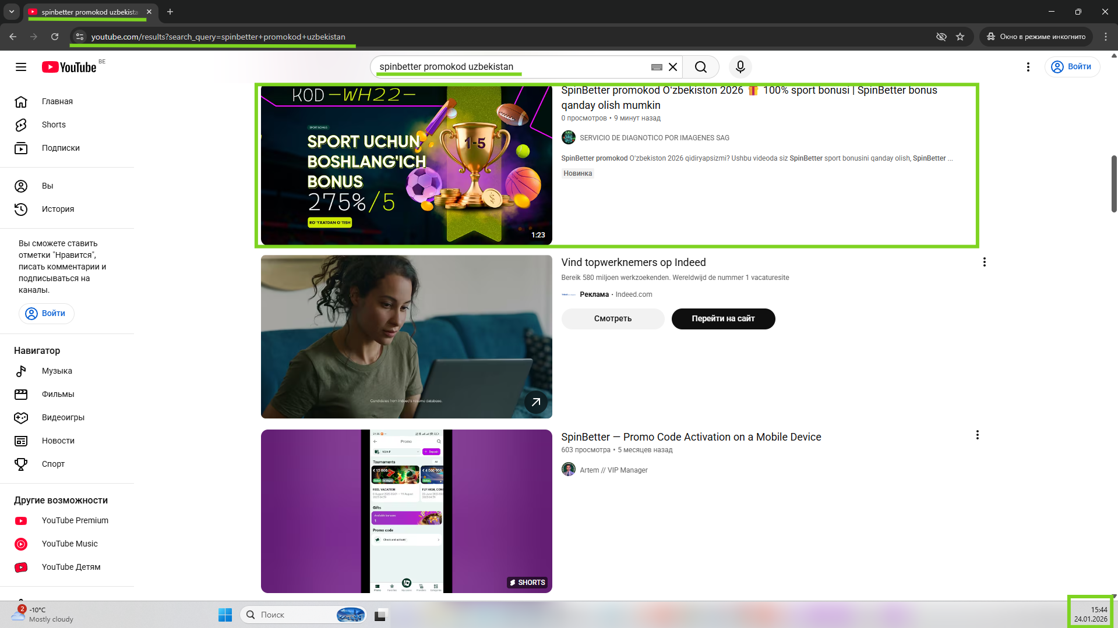Click the Windows taskbar search box
This screenshot has width=1118, height=628.
coord(303,615)
